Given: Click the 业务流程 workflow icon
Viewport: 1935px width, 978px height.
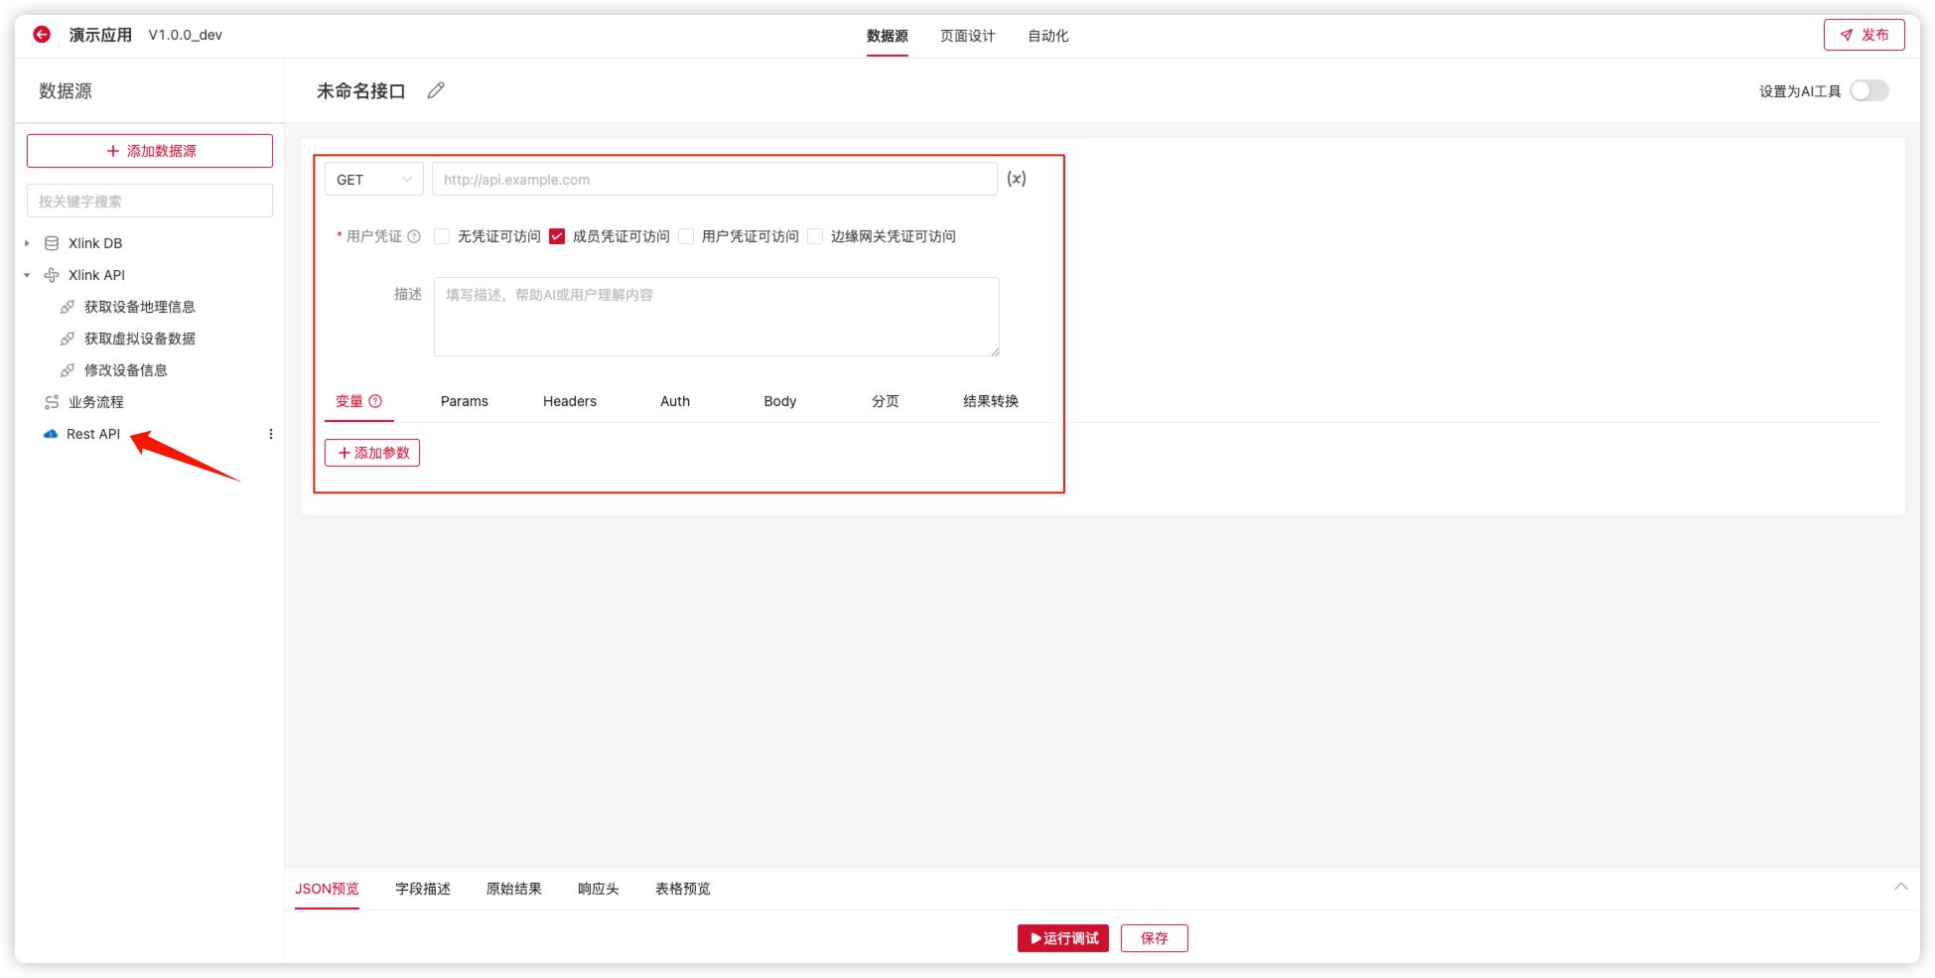Looking at the screenshot, I should 52,402.
